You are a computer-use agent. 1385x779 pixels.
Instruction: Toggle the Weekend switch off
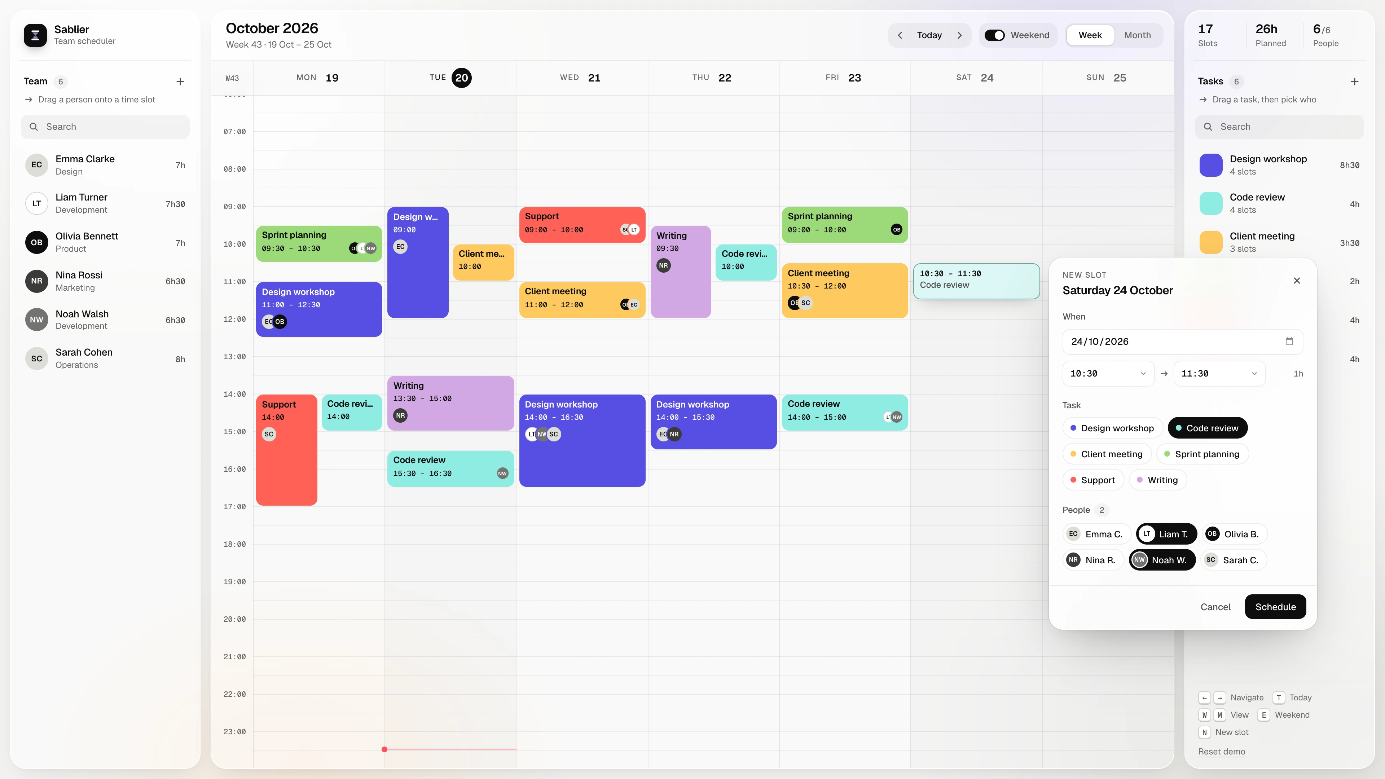click(x=994, y=35)
